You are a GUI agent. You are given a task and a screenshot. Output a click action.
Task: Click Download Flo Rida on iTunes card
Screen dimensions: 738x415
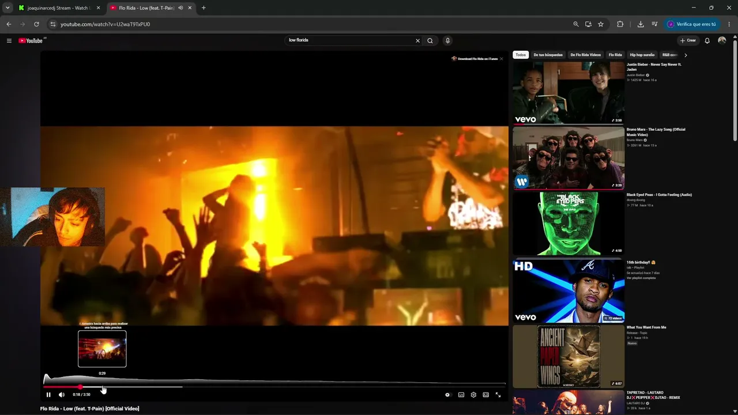(x=474, y=59)
